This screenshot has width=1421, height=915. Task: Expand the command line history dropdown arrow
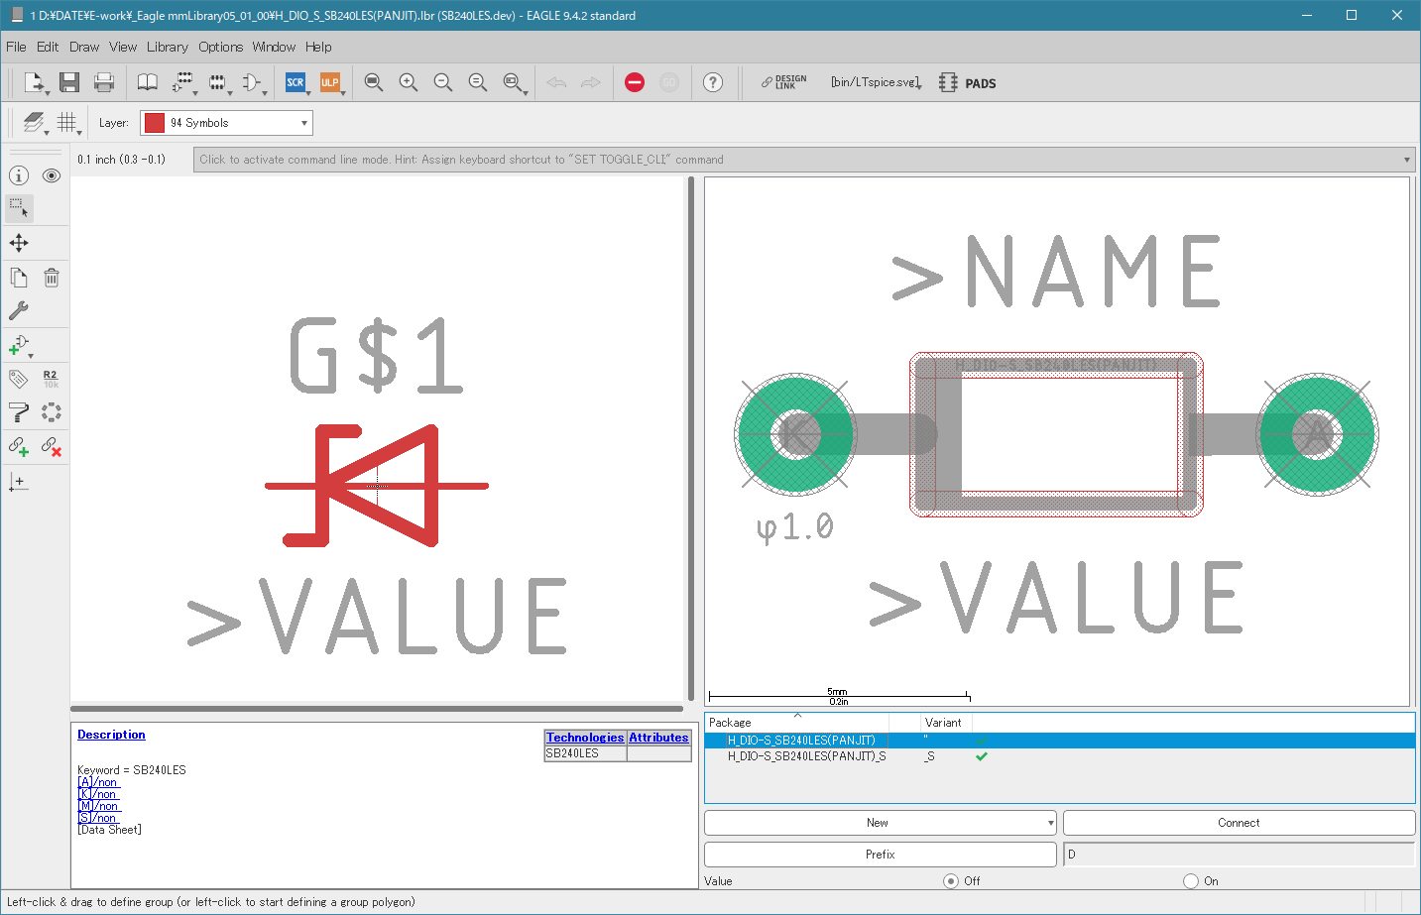click(x=1406, y=160)
